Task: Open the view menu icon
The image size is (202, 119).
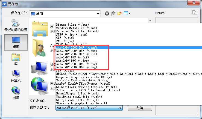Action: [127, 13]
